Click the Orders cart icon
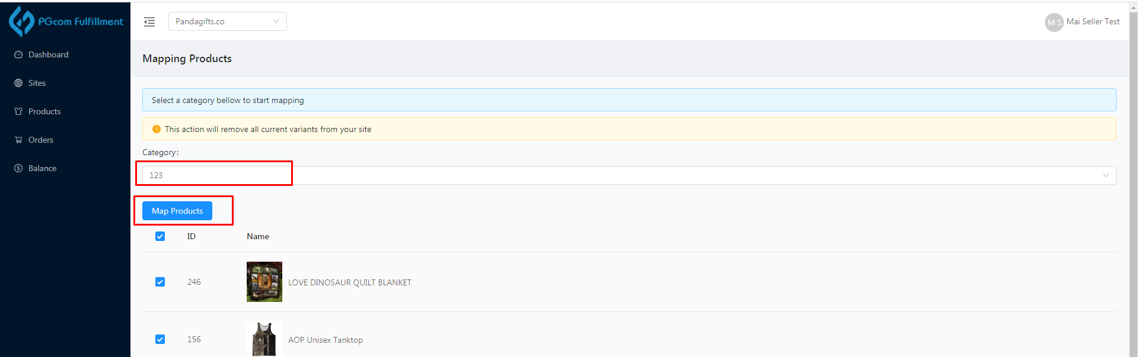Image resolution: width=1138 pixels, height=357 pixels. 18,140
